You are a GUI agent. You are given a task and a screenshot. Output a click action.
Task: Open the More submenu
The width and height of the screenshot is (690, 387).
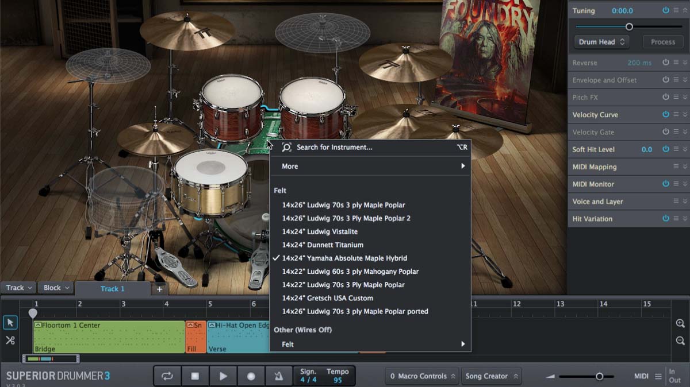370,166
